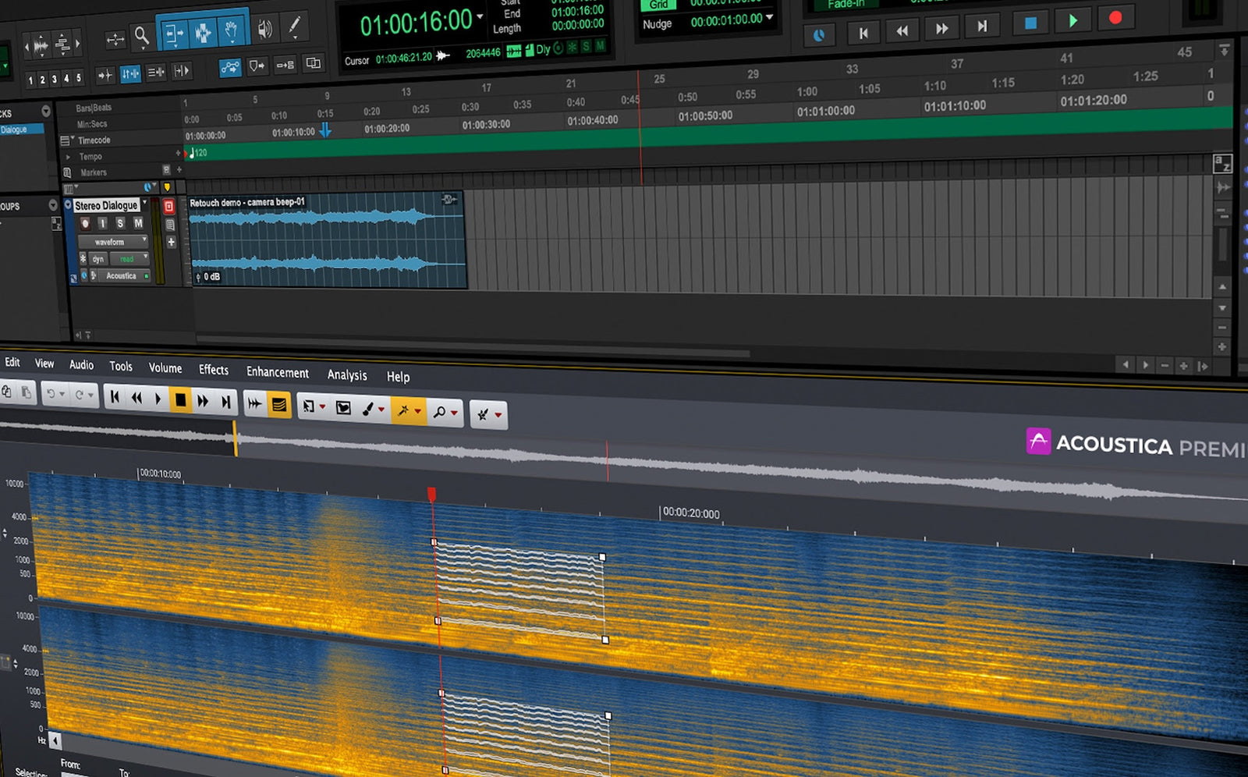Open the read automation mode dropdown

146,256
